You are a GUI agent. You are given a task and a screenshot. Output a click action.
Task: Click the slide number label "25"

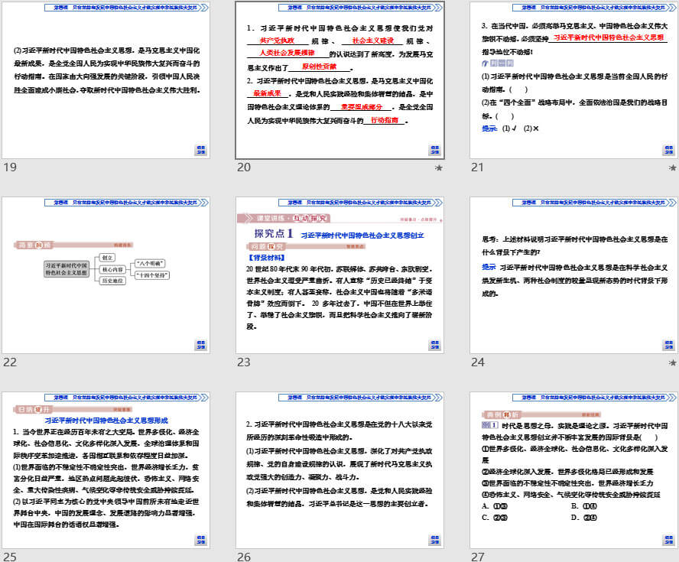[x=10, y=557]
